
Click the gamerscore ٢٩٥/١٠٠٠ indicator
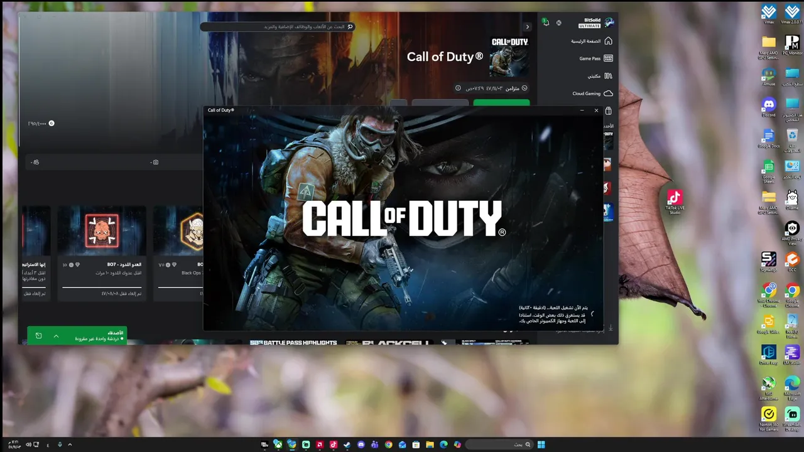(x=42, y=123)
